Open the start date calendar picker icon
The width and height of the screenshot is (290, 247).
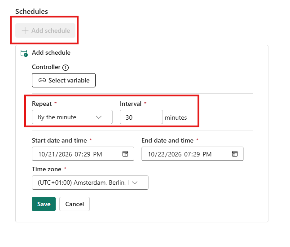[x=125, y=154]
